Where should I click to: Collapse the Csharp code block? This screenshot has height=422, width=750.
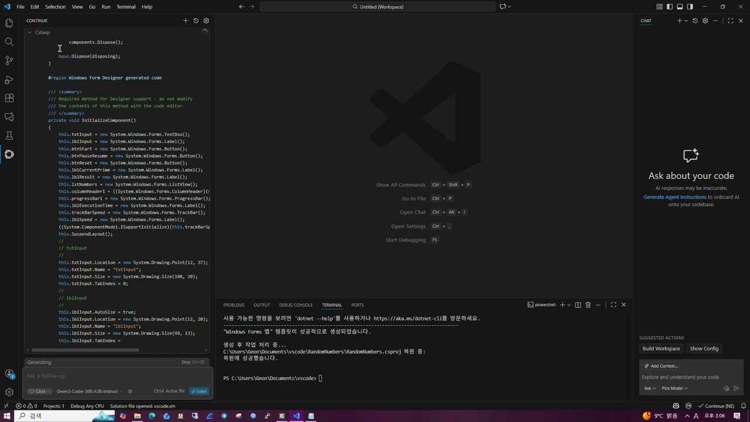click(x=29, y=32)
